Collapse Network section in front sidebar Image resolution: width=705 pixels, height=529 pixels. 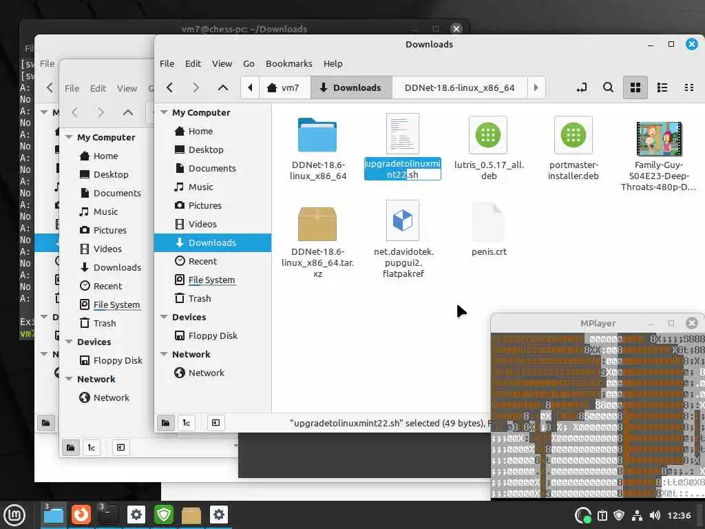[x=164, y=355]
